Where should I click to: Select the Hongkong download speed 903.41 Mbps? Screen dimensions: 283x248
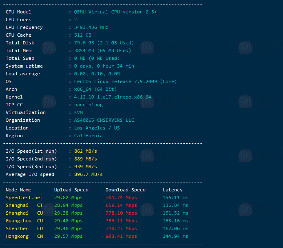point(121,236)
